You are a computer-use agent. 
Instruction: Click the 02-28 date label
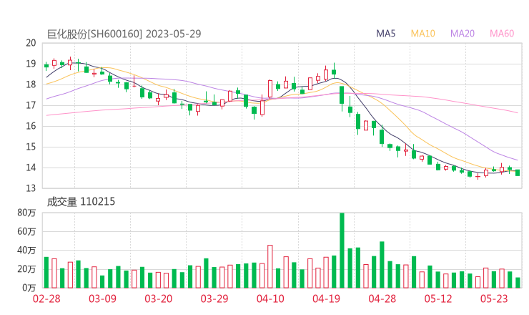[46, 299]
